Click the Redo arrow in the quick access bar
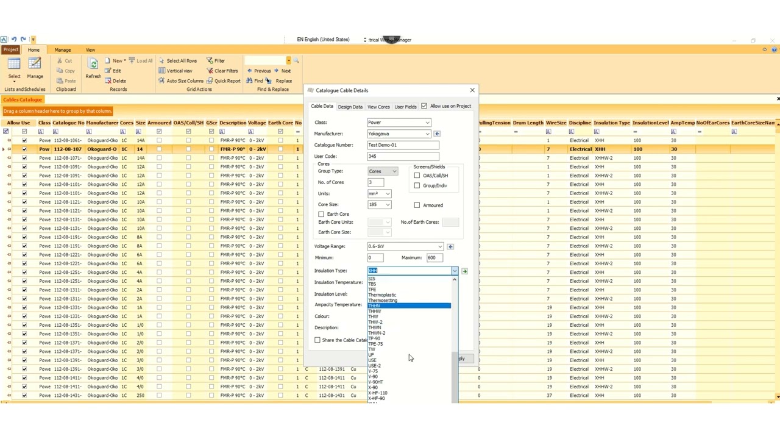 tap(23, 40)
